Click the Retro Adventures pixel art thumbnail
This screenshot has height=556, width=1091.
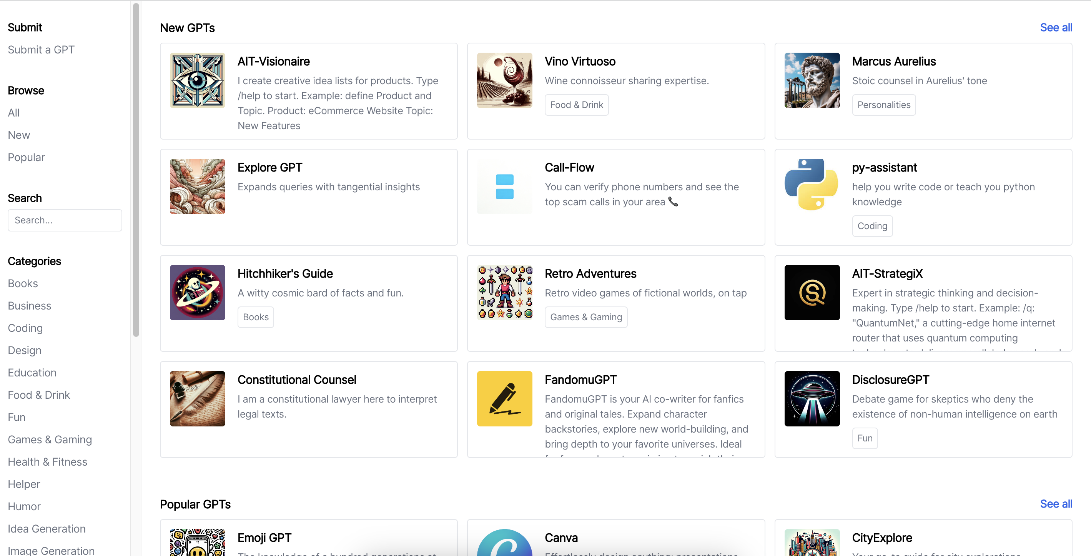504,292
